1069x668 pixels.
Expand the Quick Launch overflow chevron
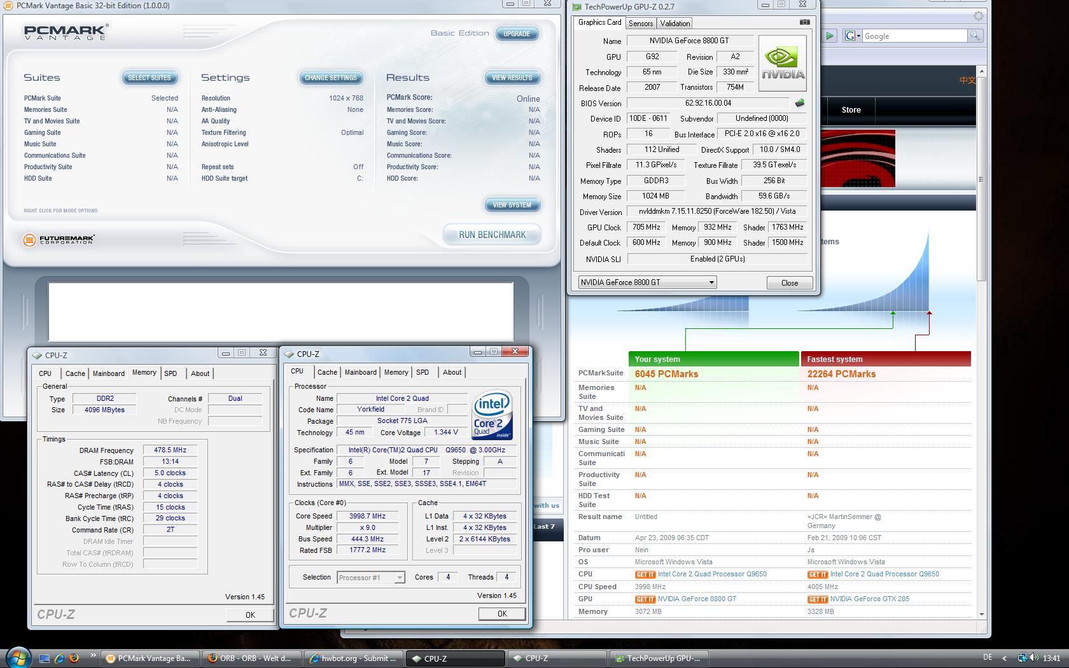click(94, 655)
